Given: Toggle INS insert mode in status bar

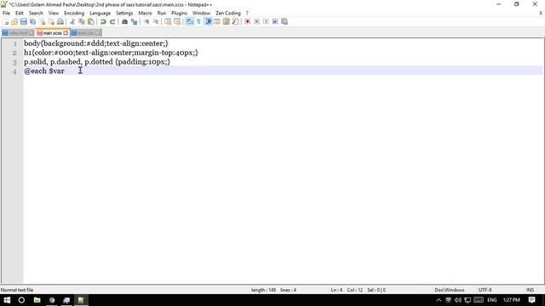Looking at the screenshot, I should pos(530,290).
